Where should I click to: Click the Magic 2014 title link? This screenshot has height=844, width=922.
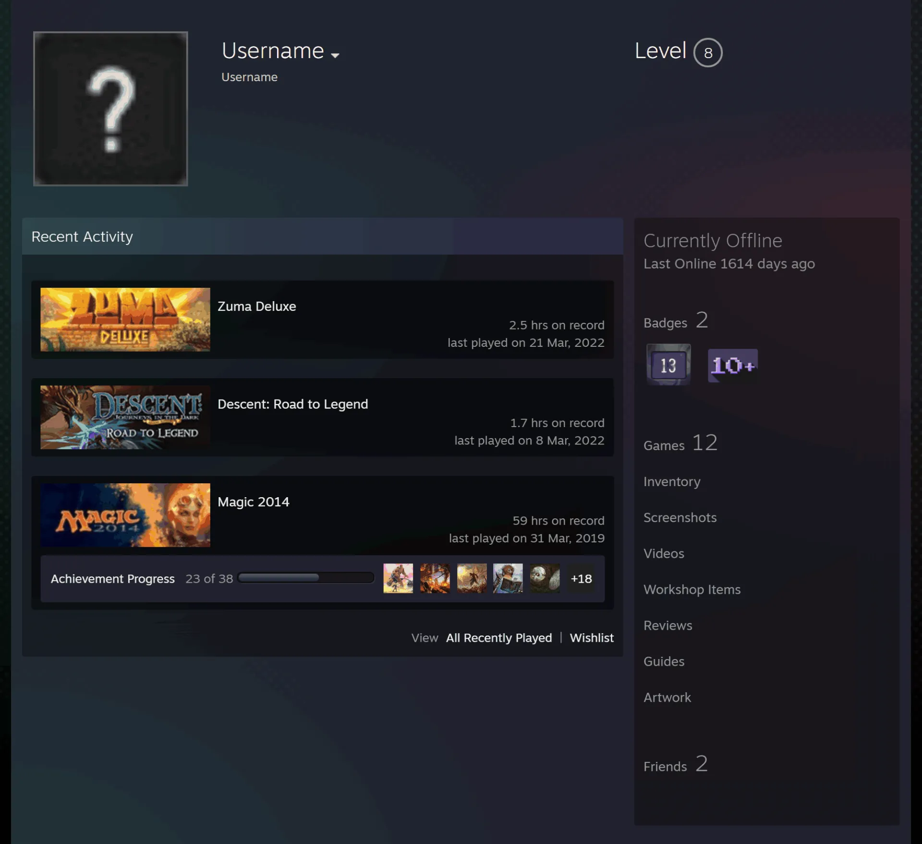pyautogui.click(x=254, y=502)
